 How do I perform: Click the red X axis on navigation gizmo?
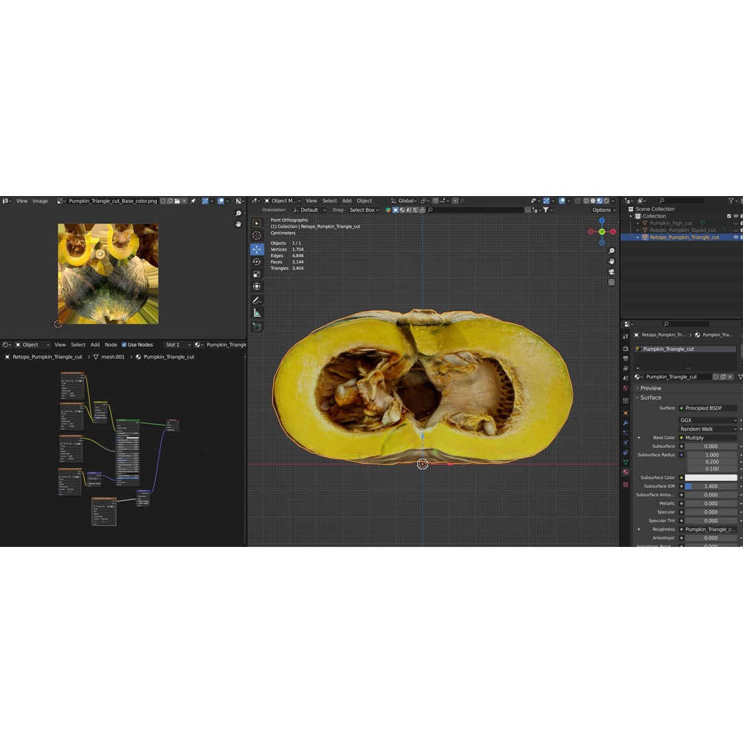coord(613,232)
